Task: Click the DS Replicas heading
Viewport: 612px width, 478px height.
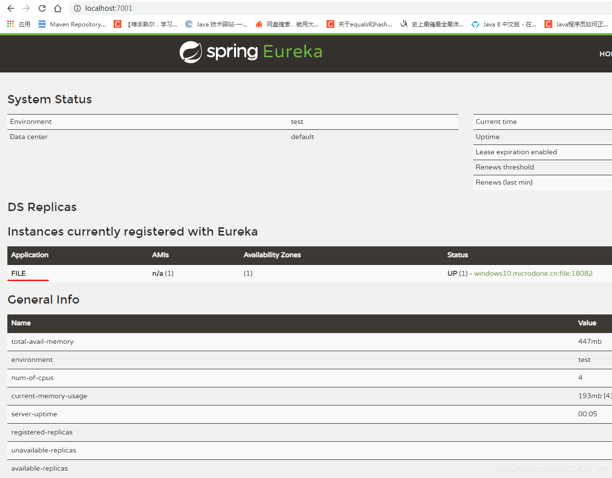Action: 42,207
